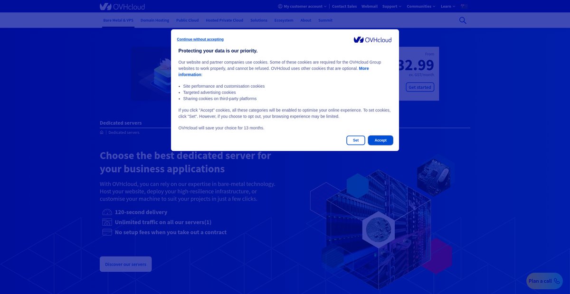Click the Plan a call button
Image resolution: width=570 pixels, height=294 pixels.
pyautogui.click(x=544, y=281)
